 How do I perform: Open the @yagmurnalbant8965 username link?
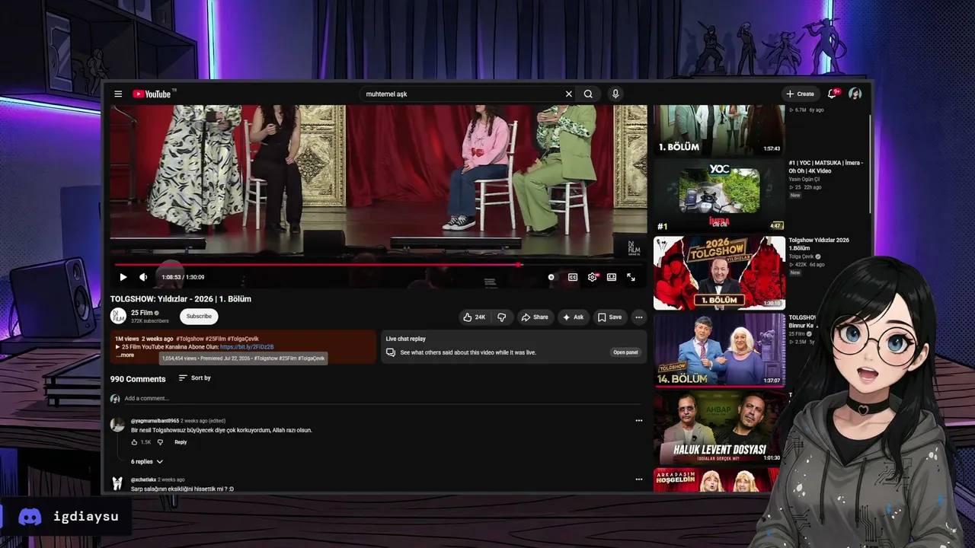pos(155,421)
